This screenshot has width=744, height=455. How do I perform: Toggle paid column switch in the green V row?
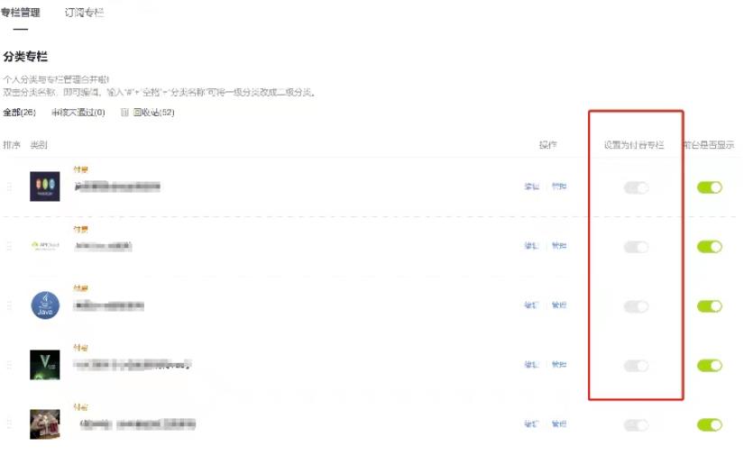[x=636, y=366]
